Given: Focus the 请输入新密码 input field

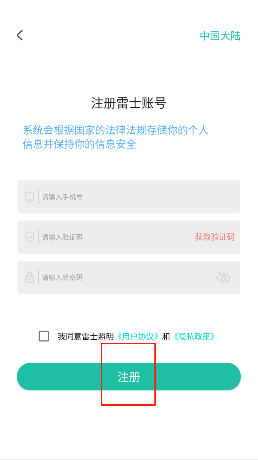Looking at the screenshot, I should point(123,277).
